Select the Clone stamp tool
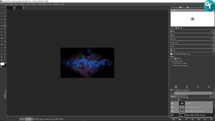Screen dimensions: 215x121 pos(2,54)
